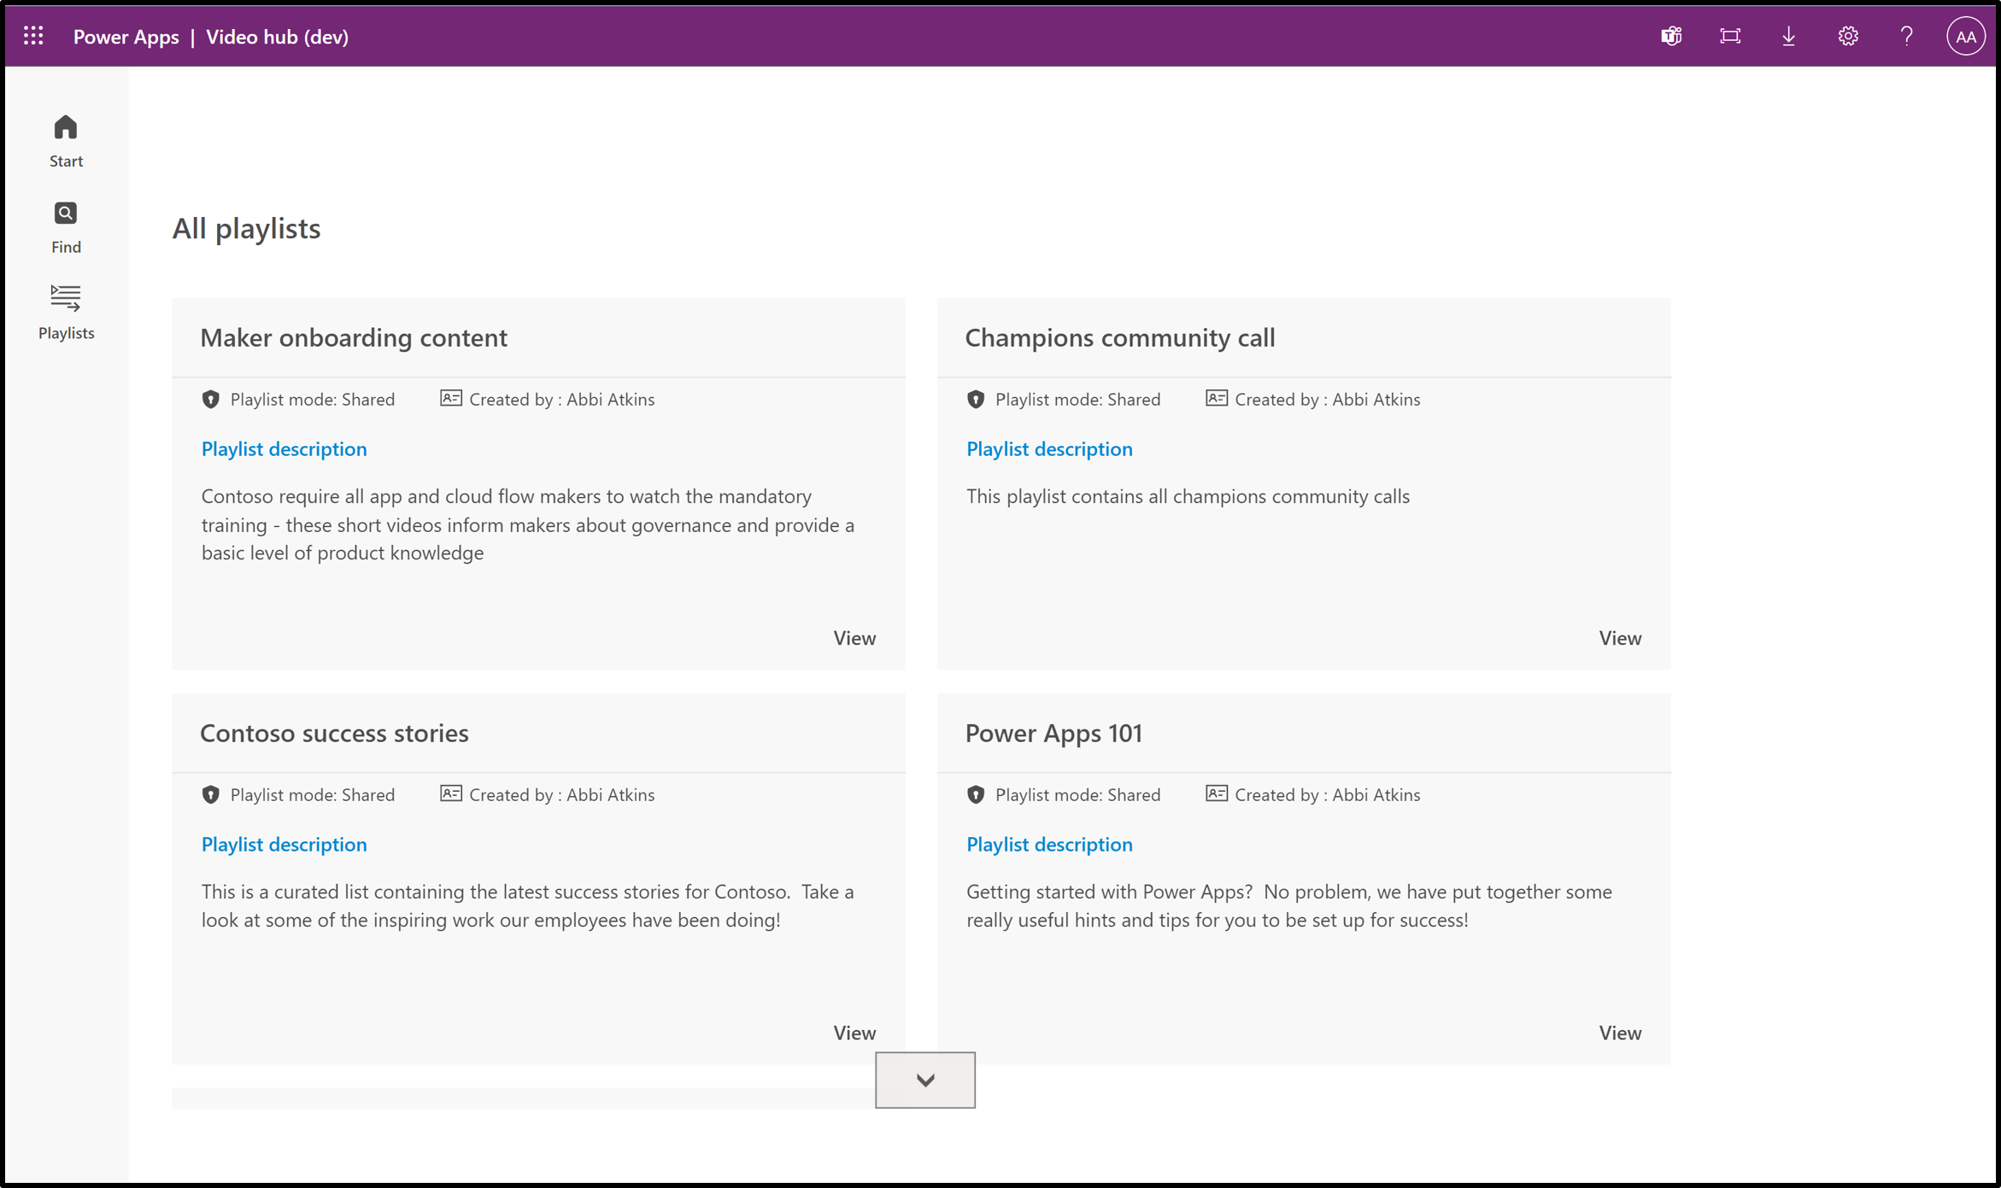View the Maker onboarding content playlist
Screen dimensions: 2001x1188
(854, 636)
